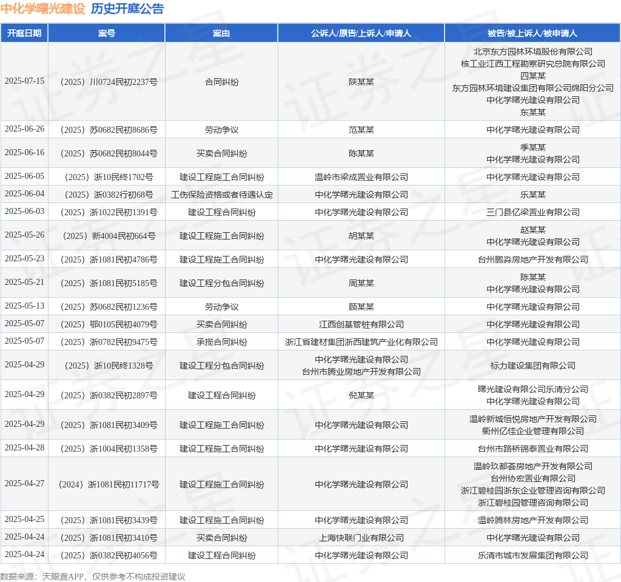621x582 pixels.
Task: Click plaintiff 上海快联门业有限公司
Action: tap(361, 538)
